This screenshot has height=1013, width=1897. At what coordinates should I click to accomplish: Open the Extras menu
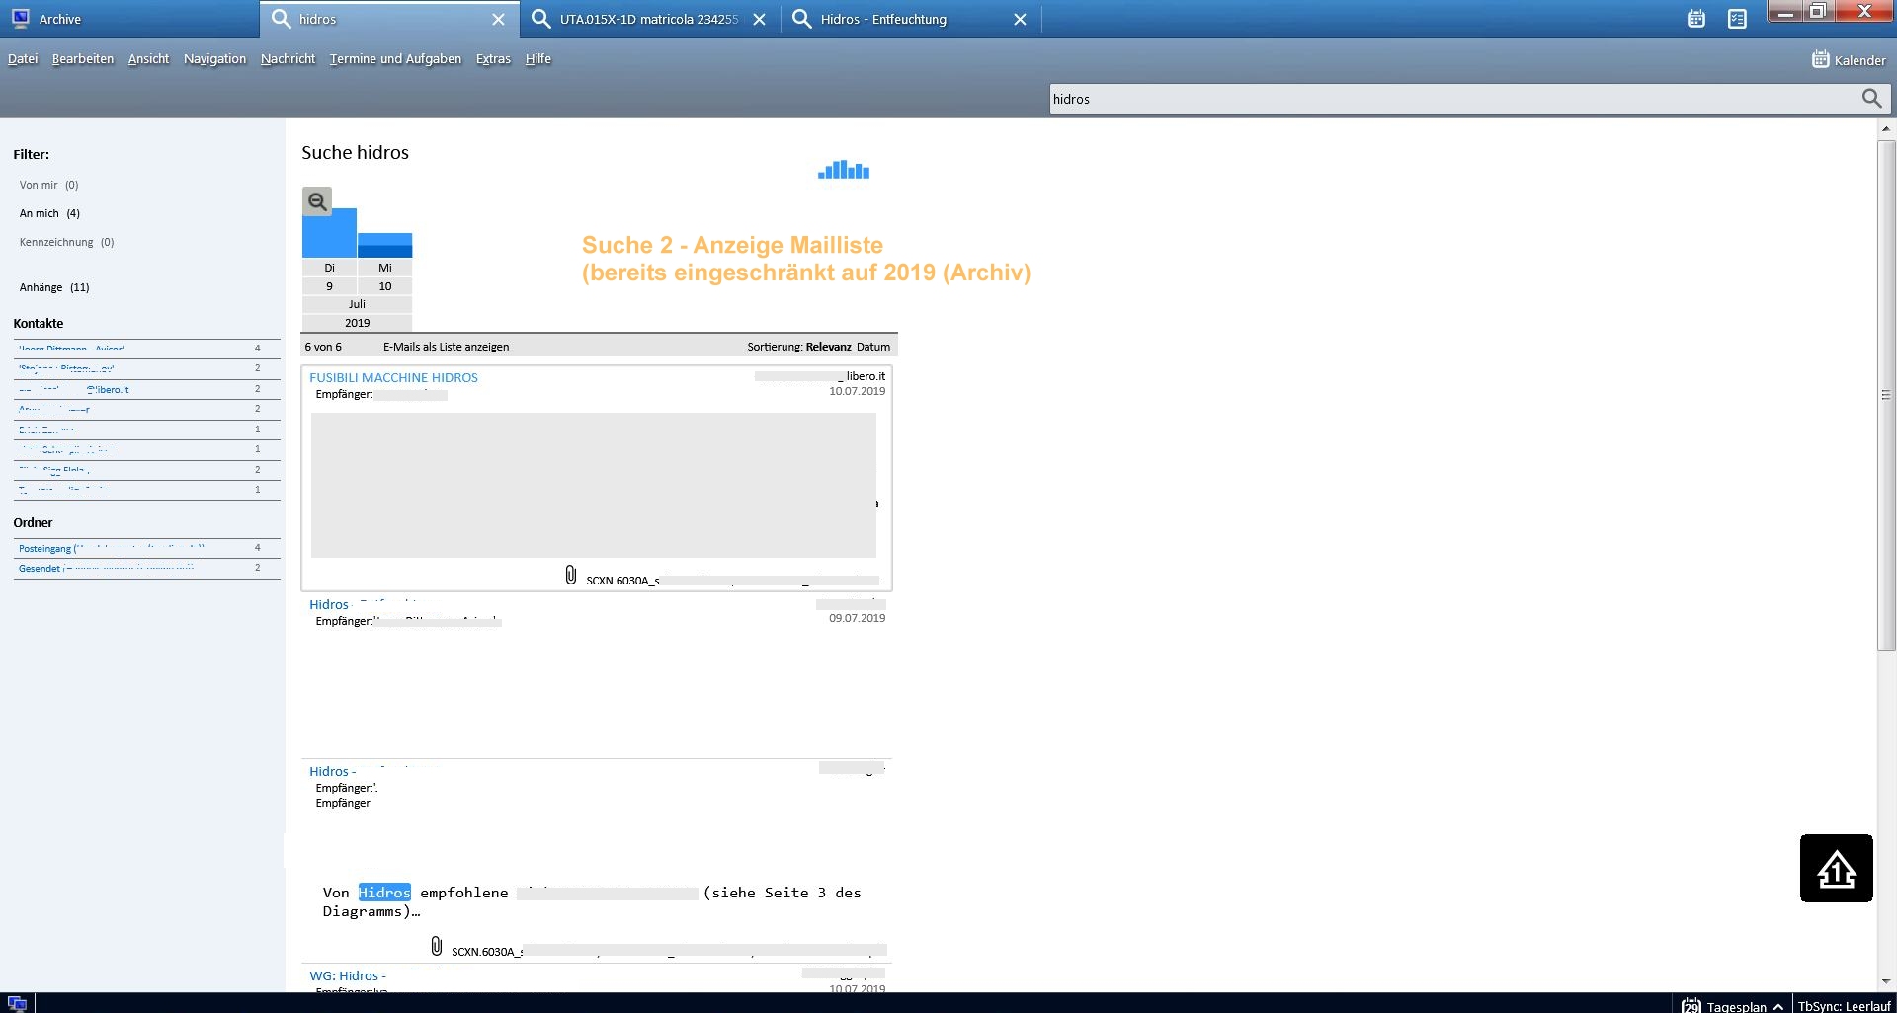tap(493, 59)
